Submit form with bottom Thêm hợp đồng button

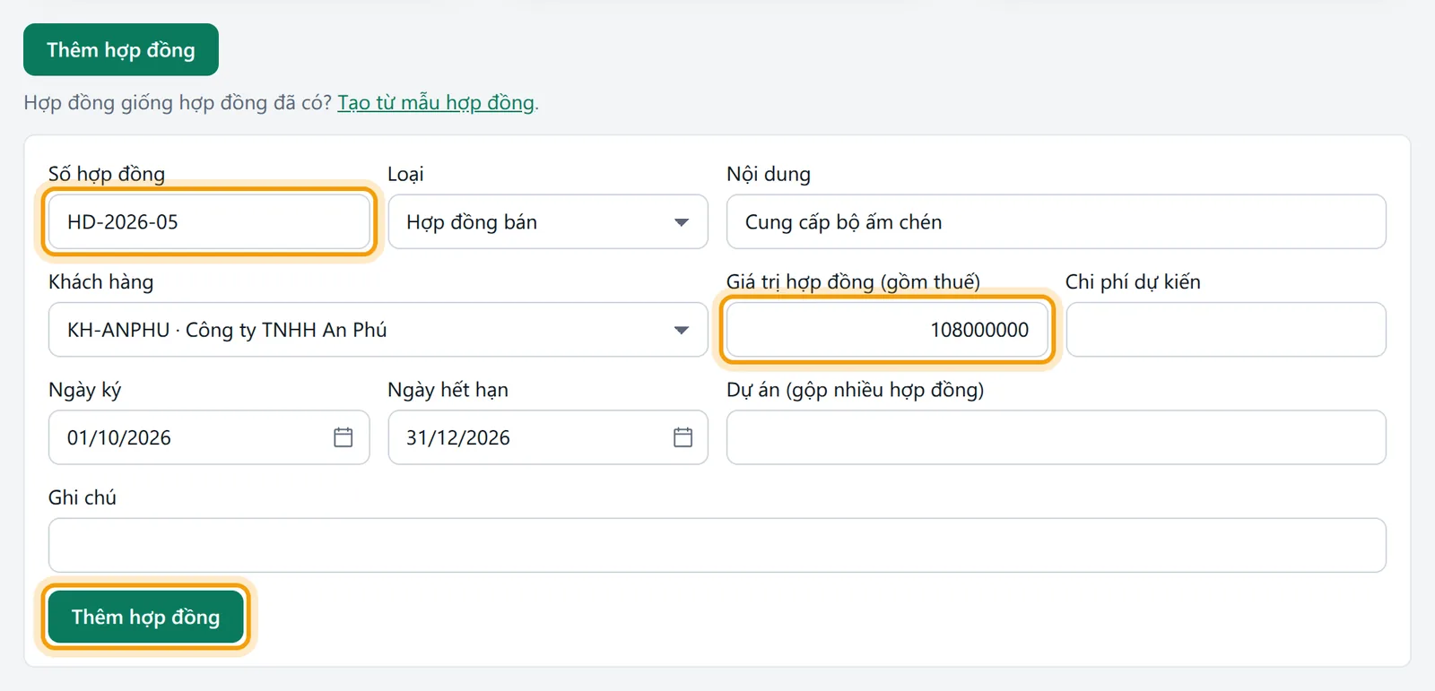pyautogui.click(x=146, y=617)
